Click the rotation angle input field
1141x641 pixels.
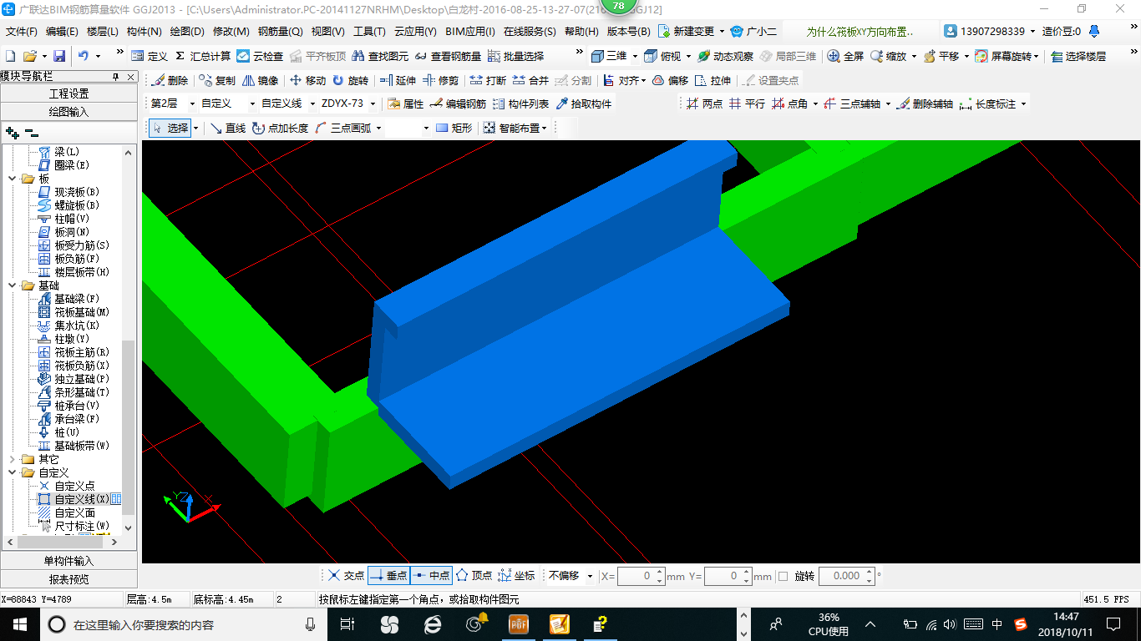(847, 576)
